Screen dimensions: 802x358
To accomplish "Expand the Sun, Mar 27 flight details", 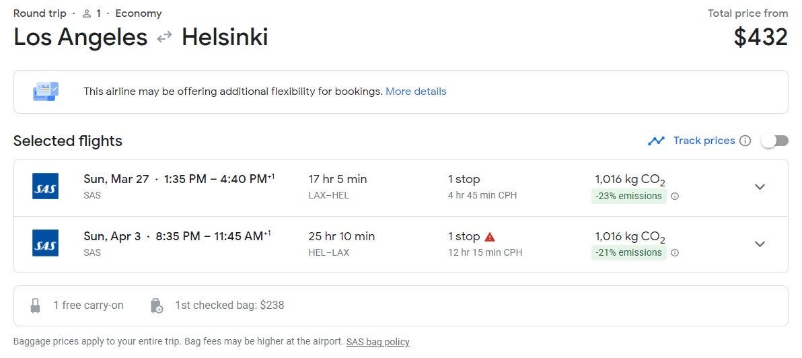I will point(760,187).
